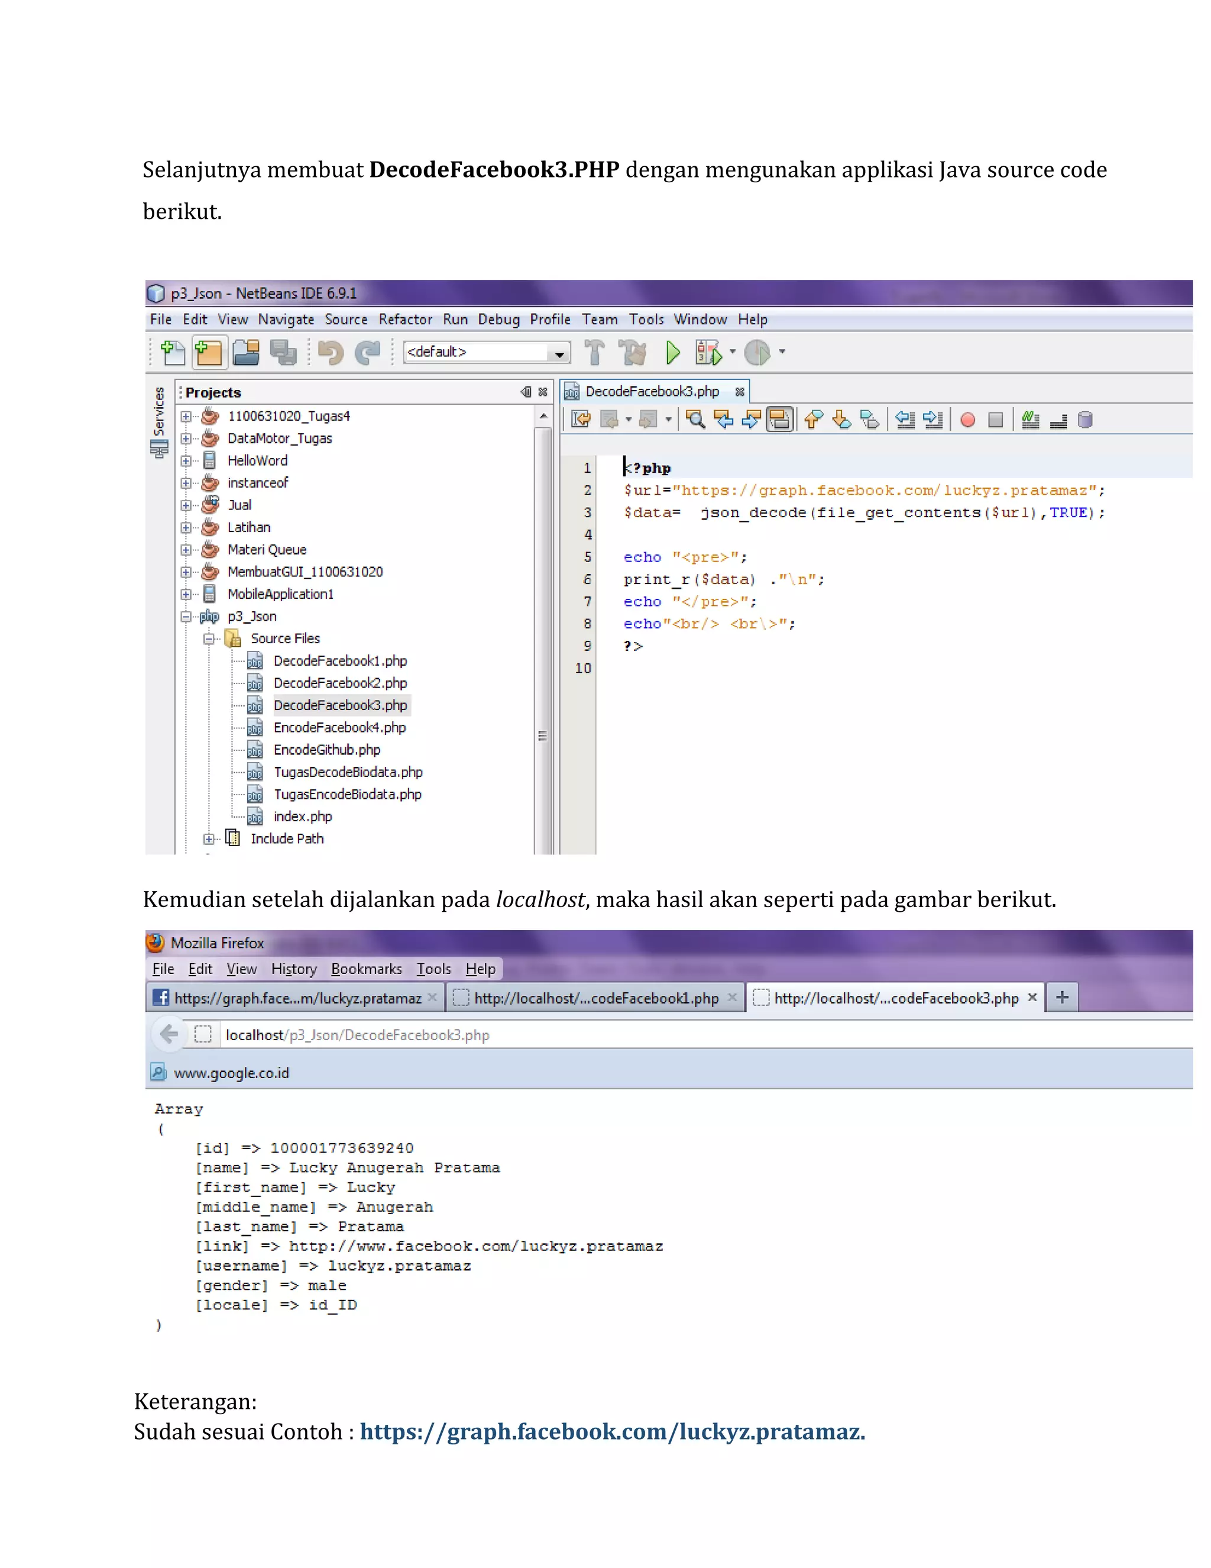Viewport: 1211px width, 1568px height.
Task: Open the Firefox Bookmarks menu
Action: click(x=367, y=969)
